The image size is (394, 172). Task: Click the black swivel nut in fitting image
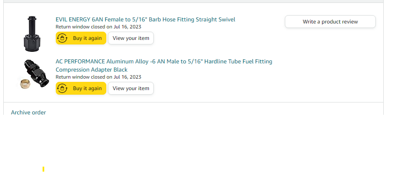(32, 43)
